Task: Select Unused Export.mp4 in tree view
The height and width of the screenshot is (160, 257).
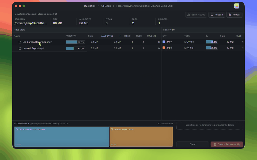Action: point(87,49)
